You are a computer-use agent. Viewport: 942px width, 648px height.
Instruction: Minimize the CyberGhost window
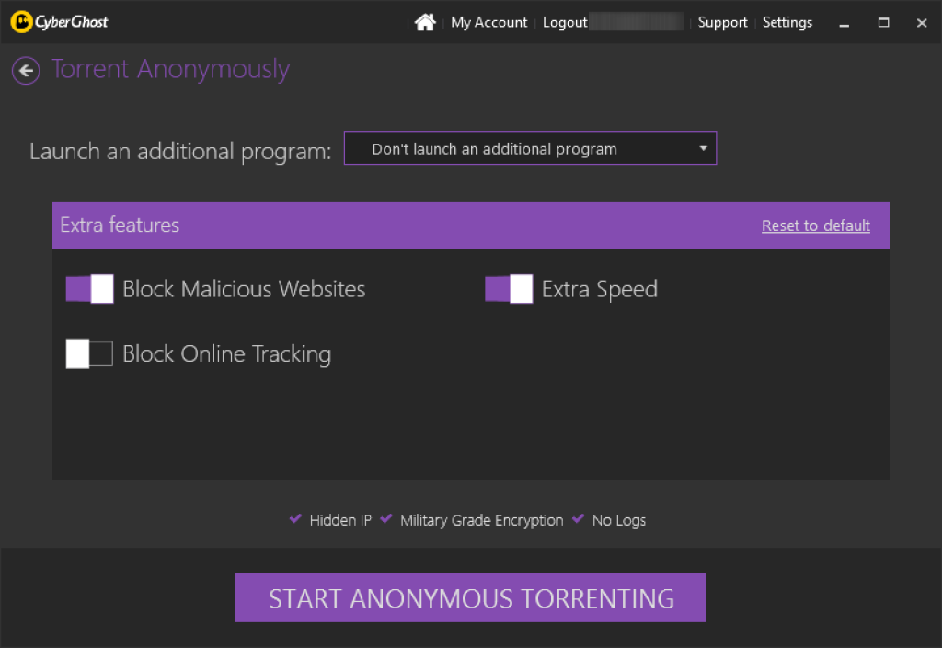[x=844, y=23]
